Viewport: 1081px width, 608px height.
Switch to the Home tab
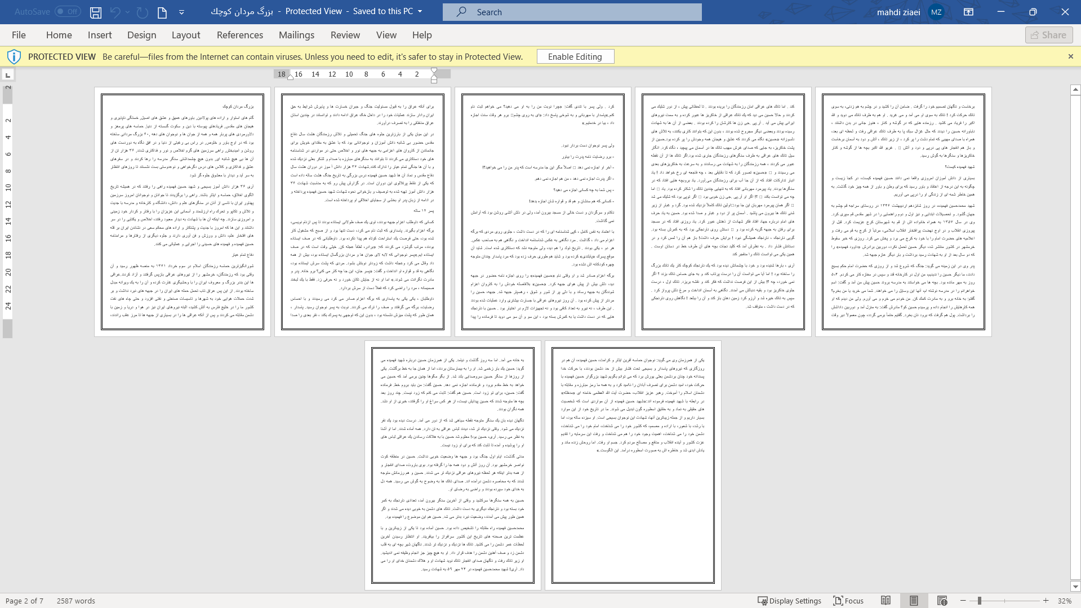coord(59,35)
